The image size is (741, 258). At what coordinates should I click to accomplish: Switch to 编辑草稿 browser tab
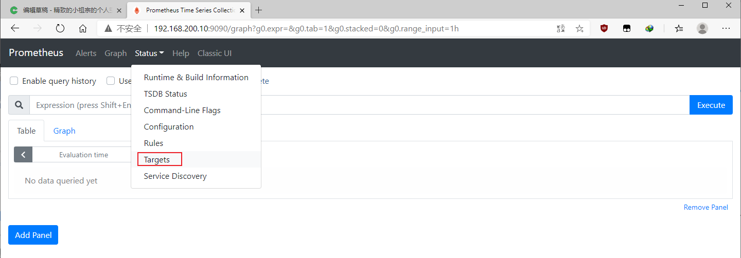(x=64, y=10)
